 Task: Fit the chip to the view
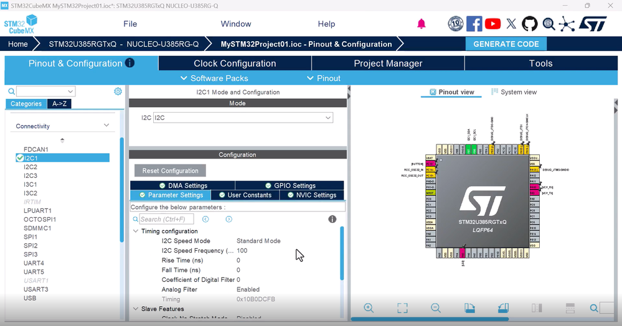[402, 308]
